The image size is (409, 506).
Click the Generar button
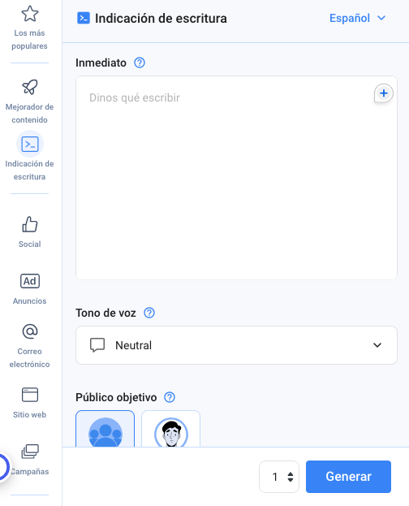click(348, 477)
